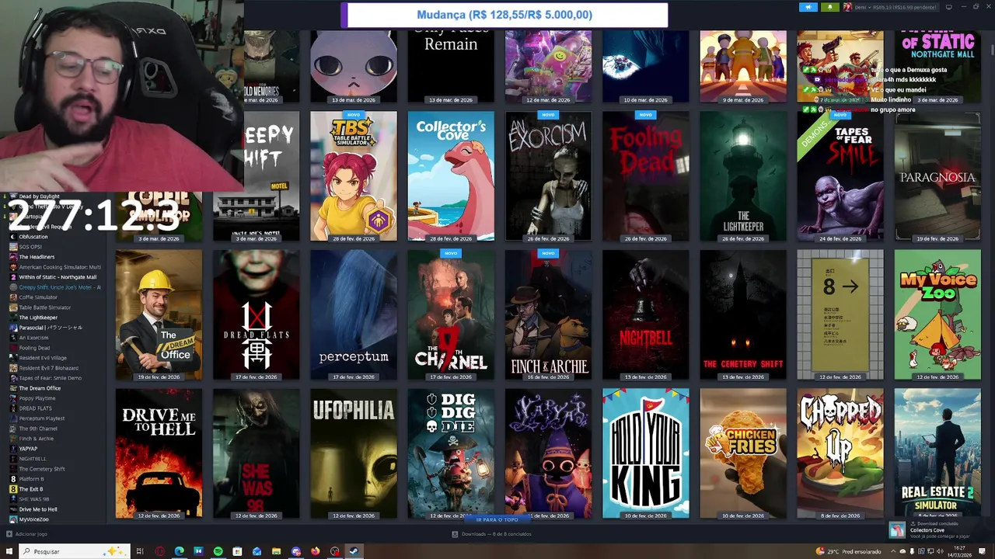The width and height of the screenshot is (995, 559).
Task: Open The 9th Charnel game cover
Action: tap(451, 315)
